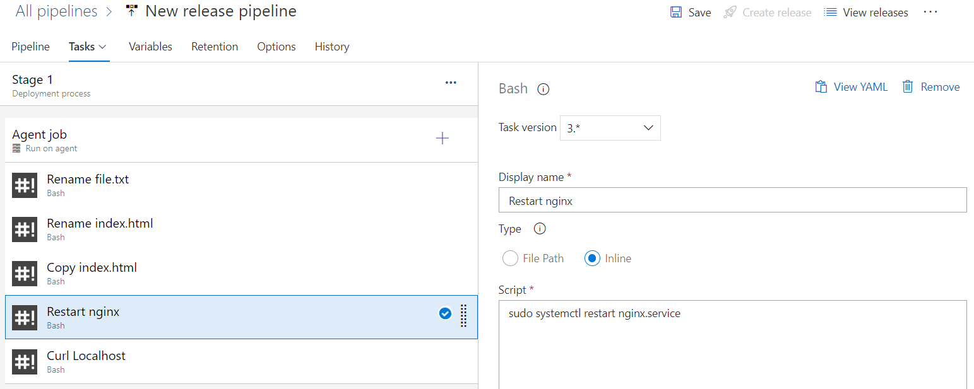974x389 pixels.
Task: Click the View releases list icon
Action: click(x=831, y=13)
